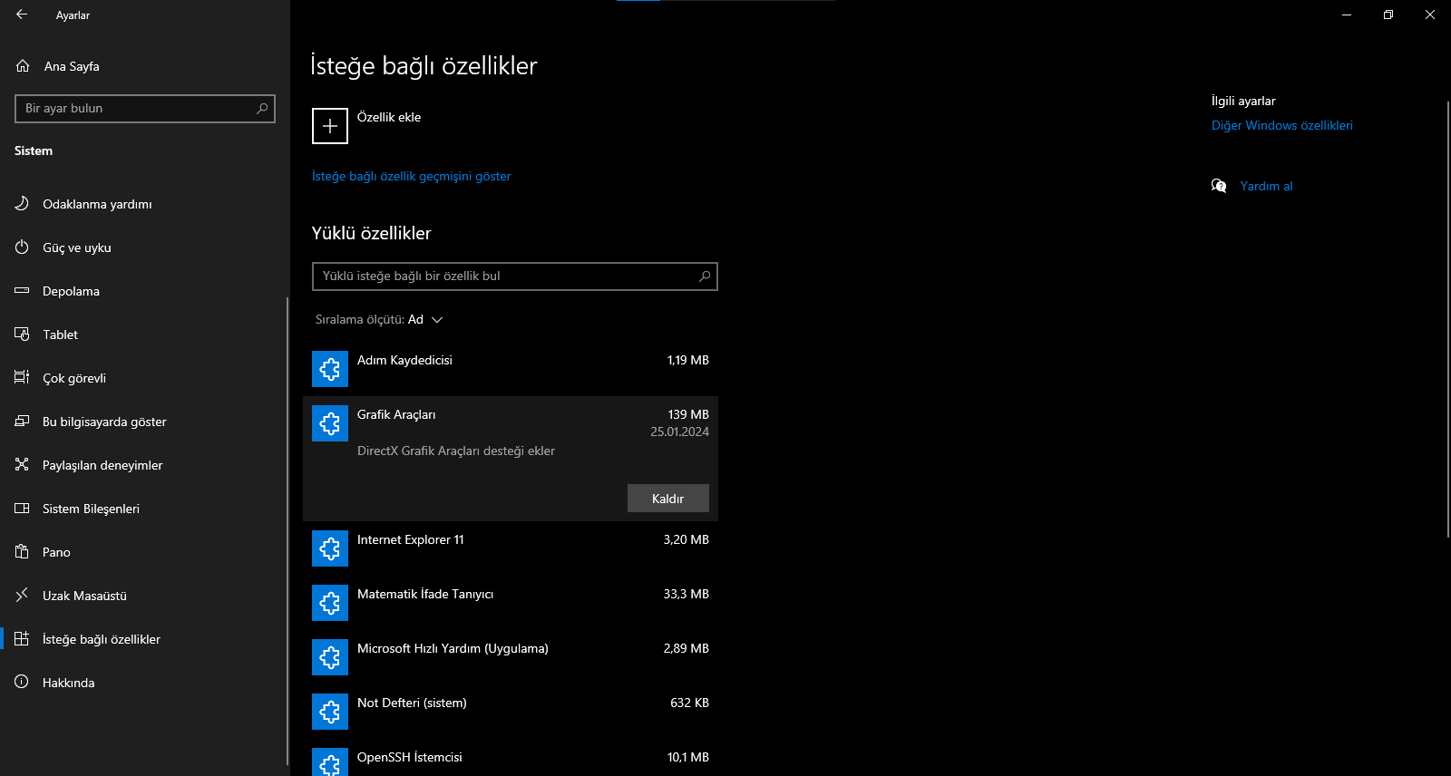Click the 25.01.2024 install date

pos(679,432)
